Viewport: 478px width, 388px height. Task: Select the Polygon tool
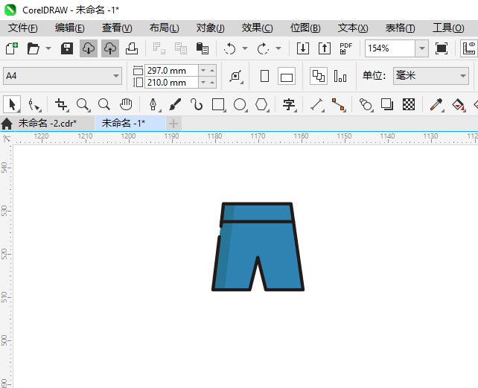pos(262,104)
